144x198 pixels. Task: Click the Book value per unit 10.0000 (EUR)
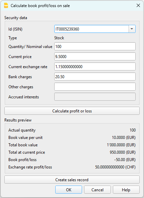[124, 138]
